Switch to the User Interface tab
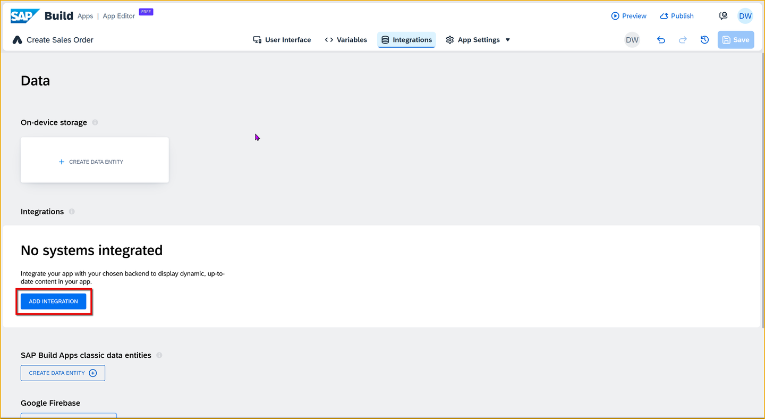Screen dimensions: 765x419 coord(282,40)
